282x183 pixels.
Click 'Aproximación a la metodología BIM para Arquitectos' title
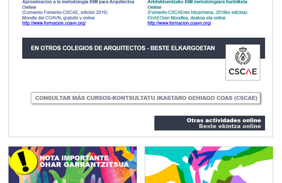click(x=78, y=4)
